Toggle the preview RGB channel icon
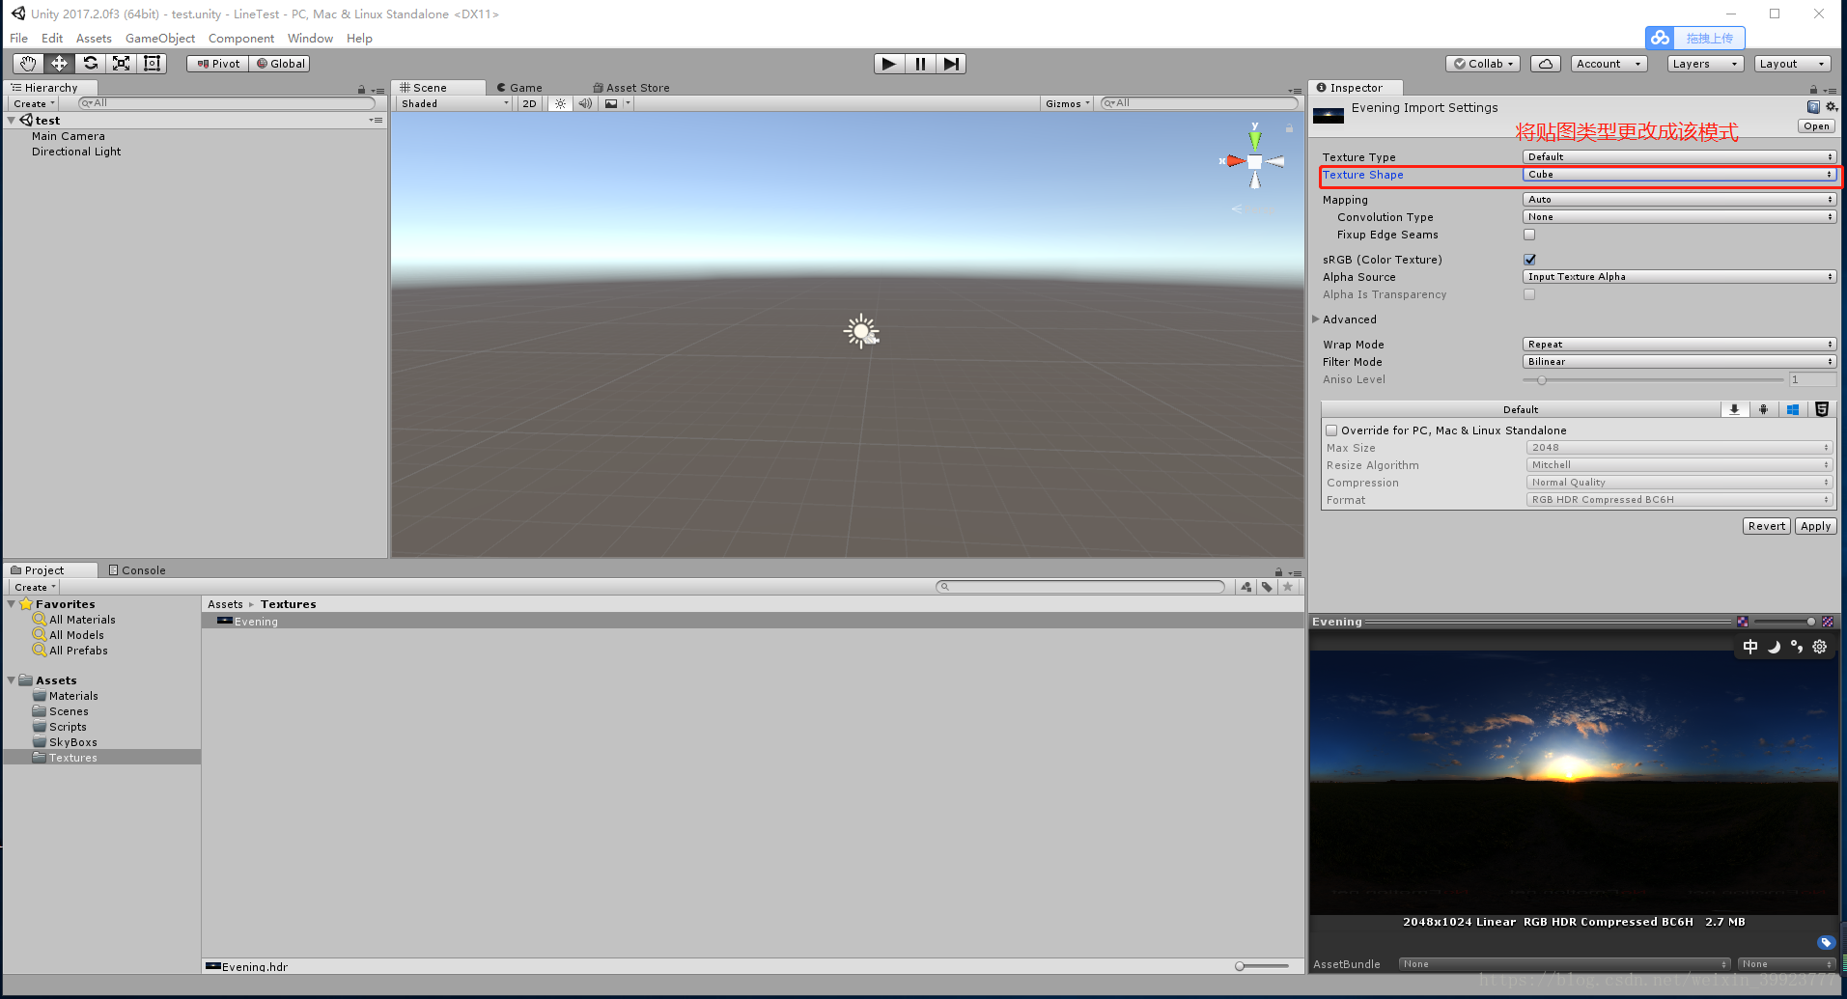 (1742, 622)
